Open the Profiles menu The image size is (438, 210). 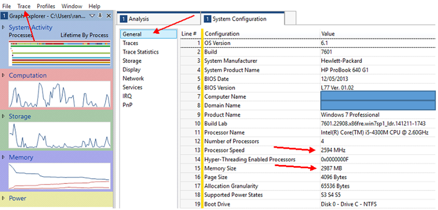[46, 6]
